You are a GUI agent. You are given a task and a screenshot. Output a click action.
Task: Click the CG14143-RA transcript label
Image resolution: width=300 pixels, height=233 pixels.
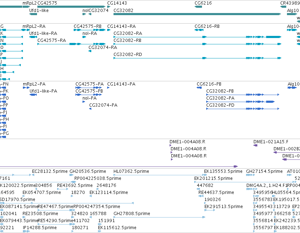coord(122,26)
